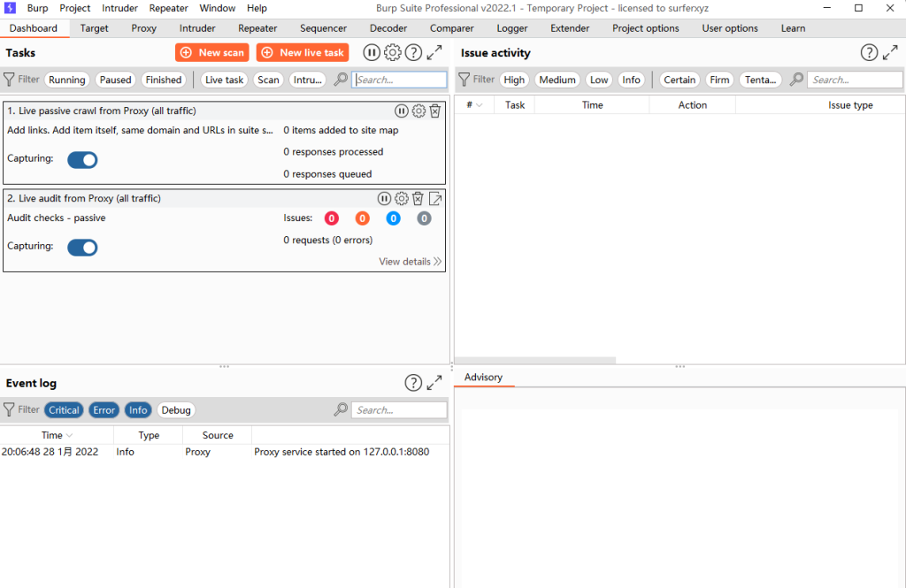Image resolution: width=906 pixels, height=588 pixels.
Task: Click the Event log filter funnel icon
Action: [9, 410]
